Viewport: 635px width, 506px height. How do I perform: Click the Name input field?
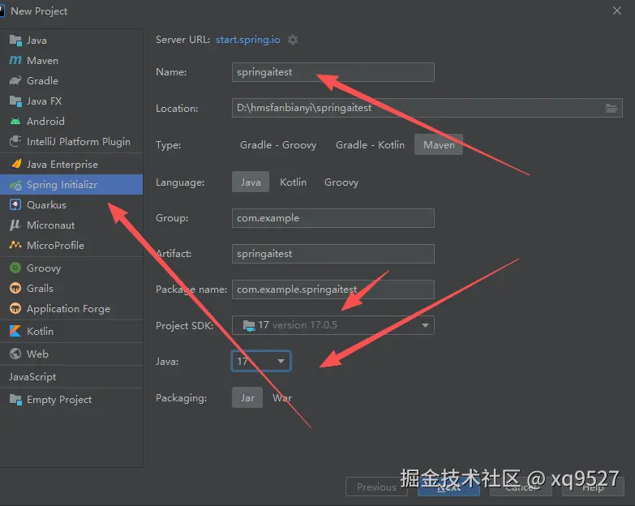333,72
